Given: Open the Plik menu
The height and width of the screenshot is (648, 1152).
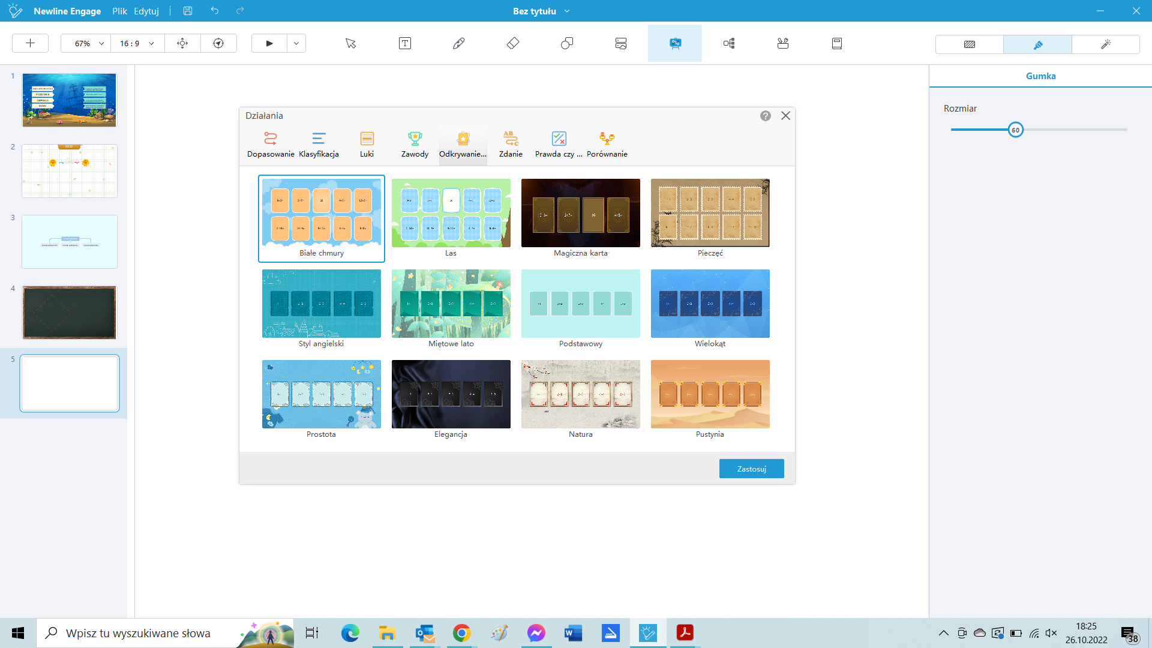Looking at the screenshot, I should tap(119, 11).
